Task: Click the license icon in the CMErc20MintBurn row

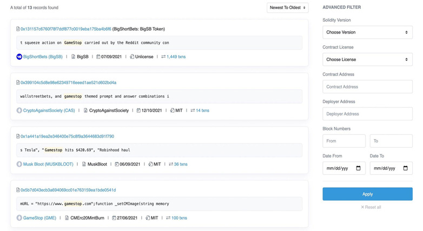Action: pyautogui.click(x=148, y=218)
